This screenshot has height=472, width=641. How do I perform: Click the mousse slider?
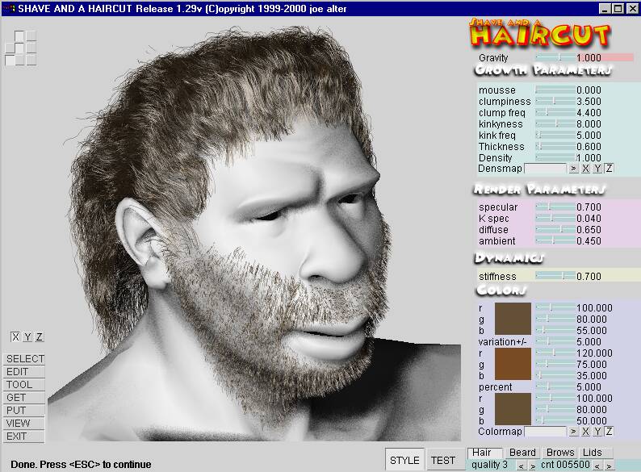pyautogui.click(x=555, y=90)
